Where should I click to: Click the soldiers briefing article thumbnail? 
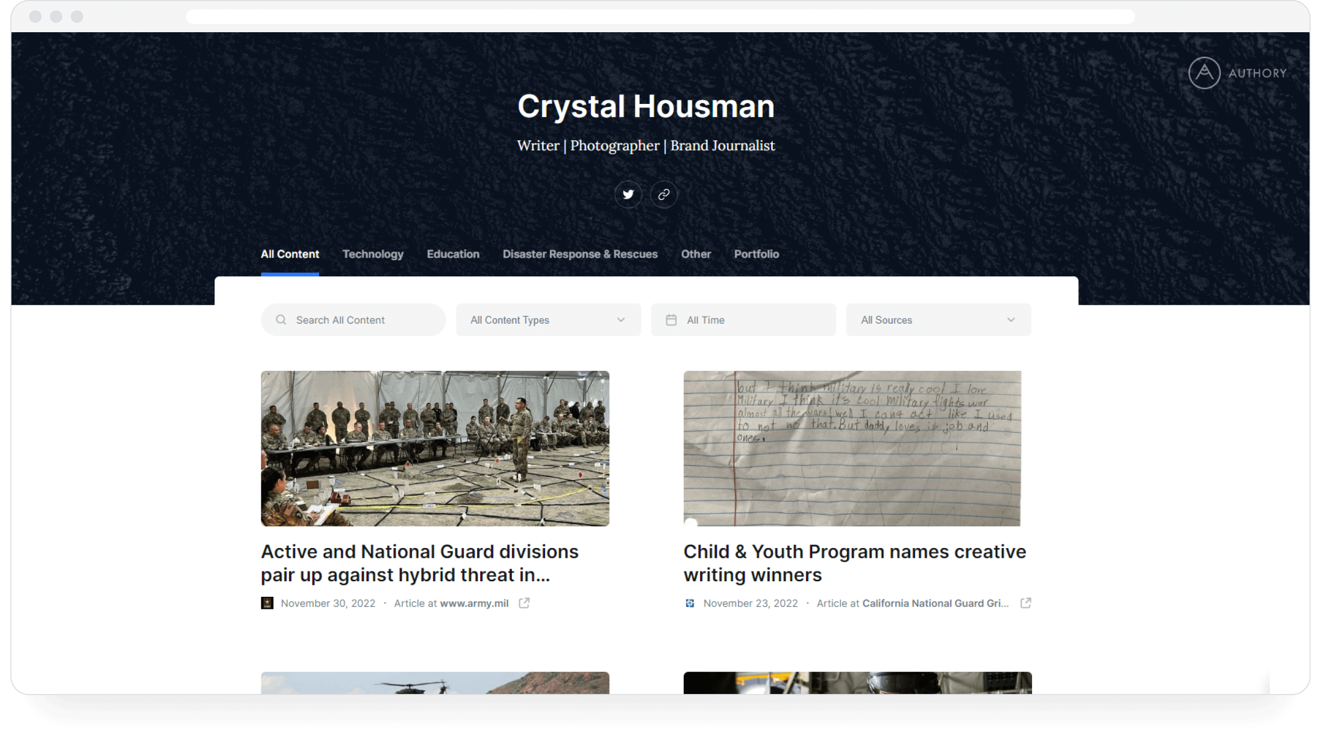click(x=435, y=448)
